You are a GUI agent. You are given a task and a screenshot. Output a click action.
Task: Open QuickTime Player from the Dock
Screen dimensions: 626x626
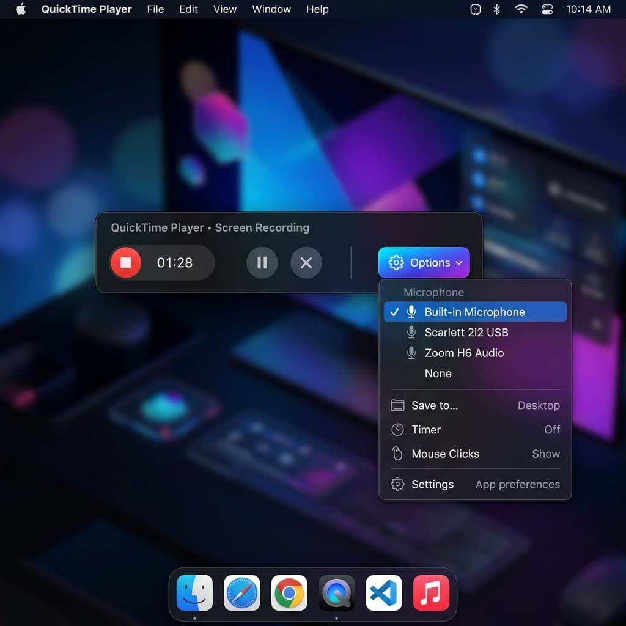pyautogui.click(x=336, y=592)
